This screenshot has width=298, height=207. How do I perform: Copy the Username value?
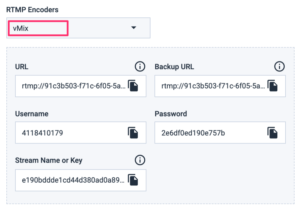pos(133,133)
